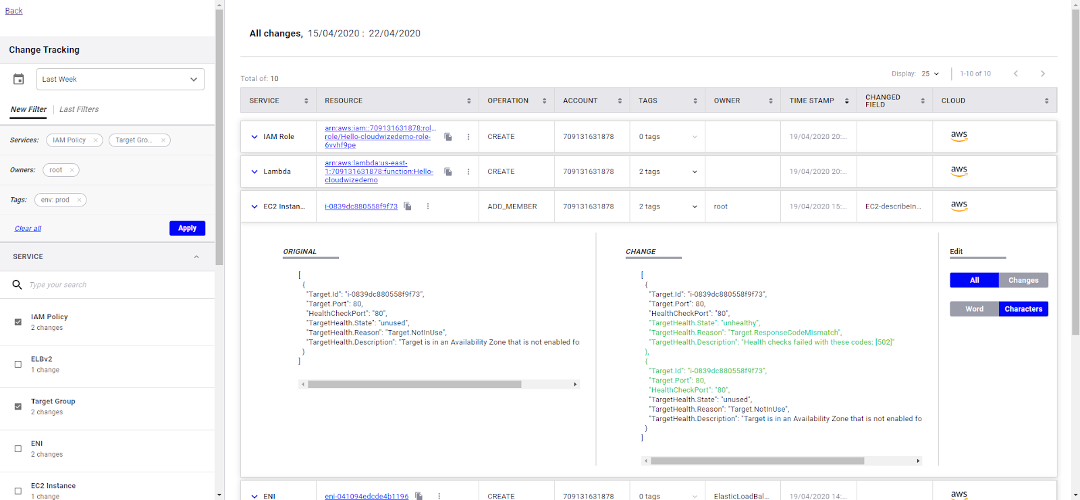Image resolution: width=1080 pixels, height=500 pixels.
Task: Open more options for EC2 Instance row
Action: pos(428,206)
